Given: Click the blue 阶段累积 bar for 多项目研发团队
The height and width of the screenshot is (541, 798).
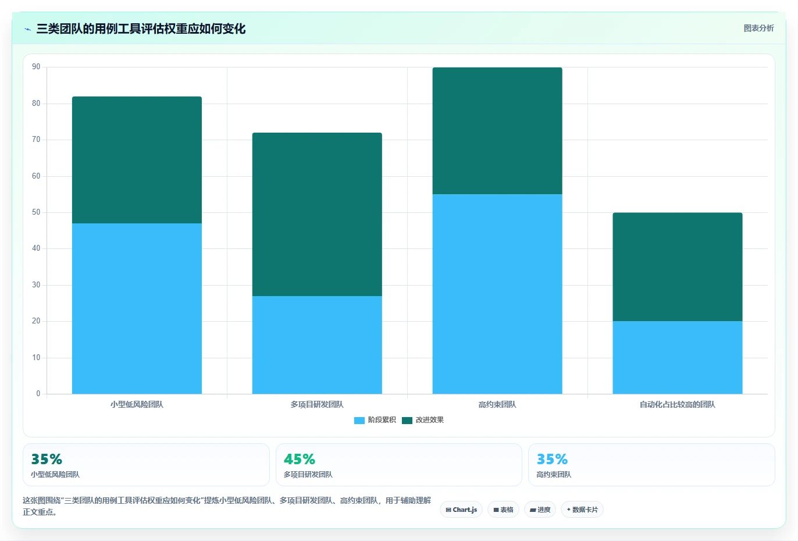Looking at the screenshot, I should pyautogui.click(x=317, y=345).
